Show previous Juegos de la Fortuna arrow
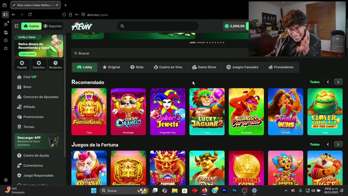This screenshot has height=196, width=348. [x=328, y=145]
